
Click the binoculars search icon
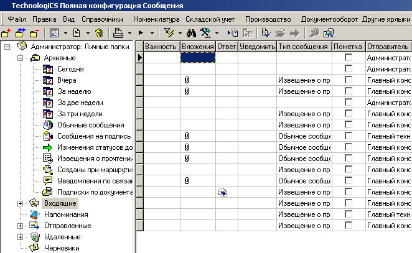click(191, 33)
